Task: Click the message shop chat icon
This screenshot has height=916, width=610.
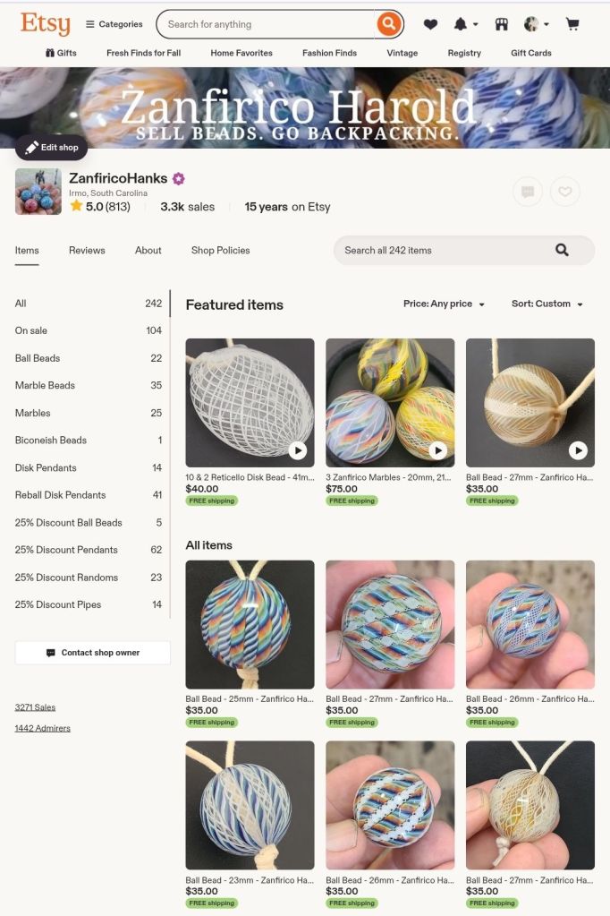Action: tap(528, 192)
